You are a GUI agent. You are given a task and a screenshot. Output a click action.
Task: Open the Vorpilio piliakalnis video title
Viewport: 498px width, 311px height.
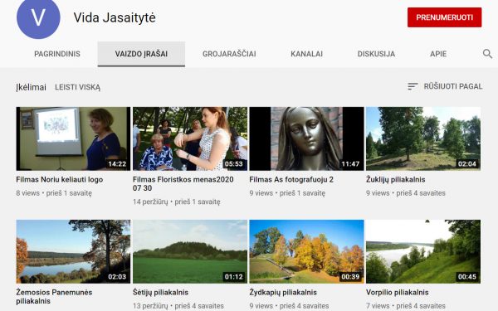pos(398,292)
